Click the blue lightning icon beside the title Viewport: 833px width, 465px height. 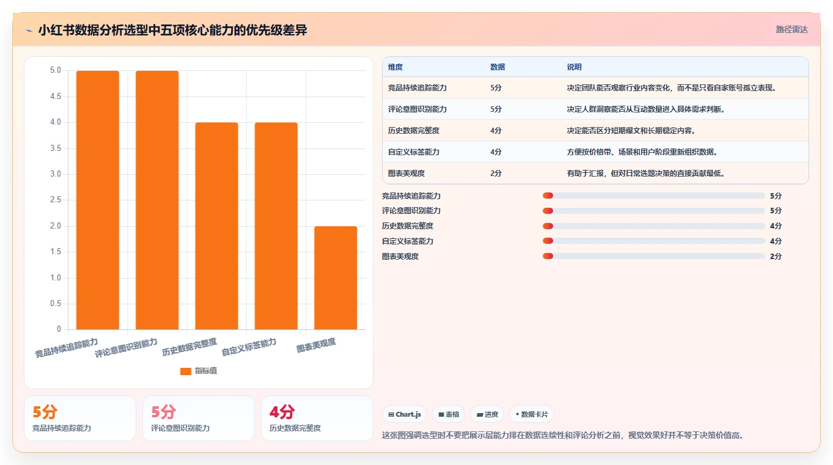[x=29, y=31]
